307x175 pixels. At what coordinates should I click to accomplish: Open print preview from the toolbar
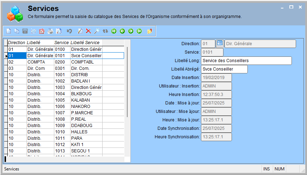coord(59,31)
